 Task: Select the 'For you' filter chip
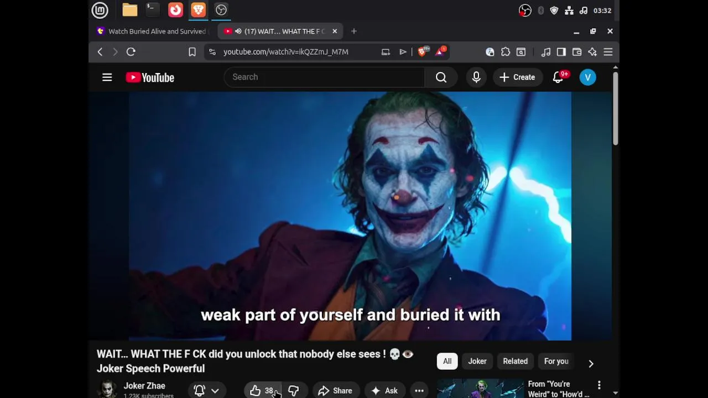[556, 362]
